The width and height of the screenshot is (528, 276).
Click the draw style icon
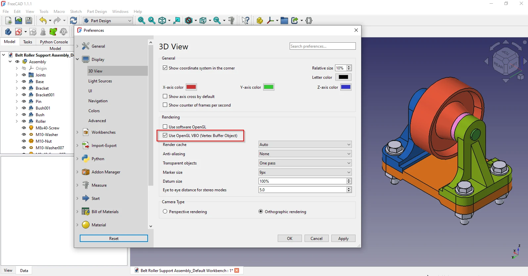click(x=189, y=21)
